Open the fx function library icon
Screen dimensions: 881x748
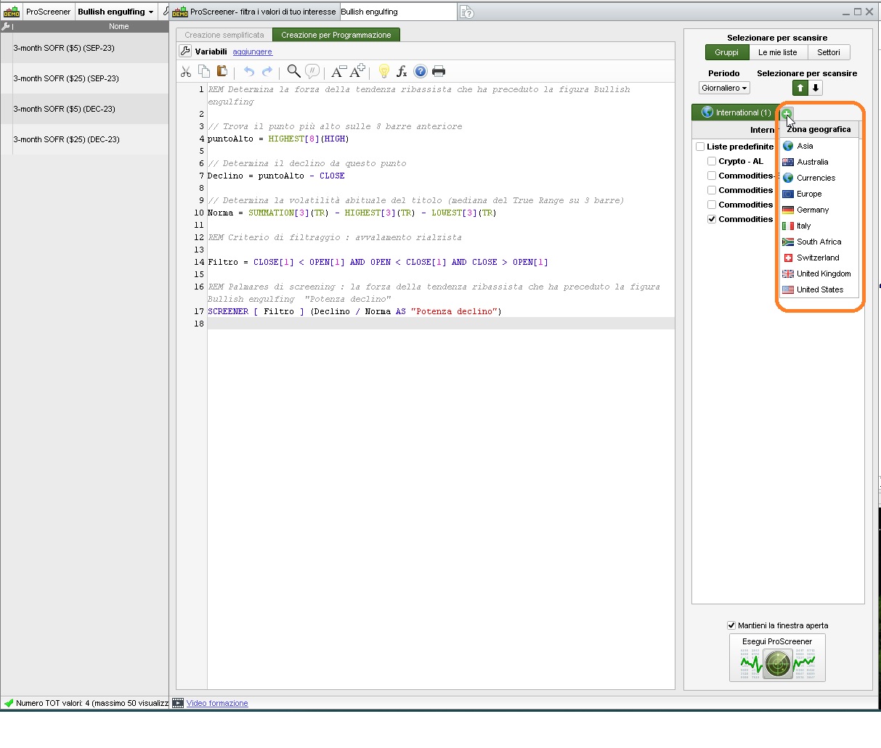(x=402, y=71)
